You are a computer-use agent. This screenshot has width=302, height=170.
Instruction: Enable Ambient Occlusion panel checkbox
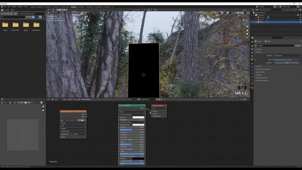coord(257,69)
